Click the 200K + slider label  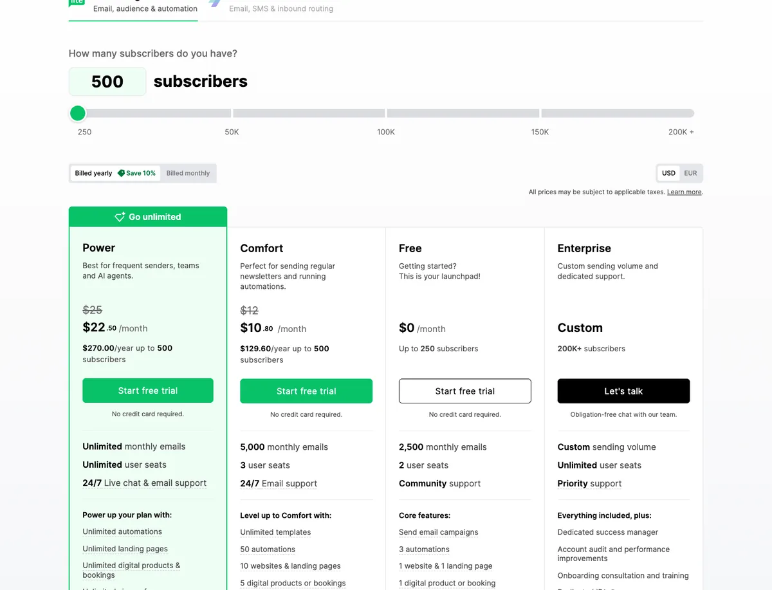pyautogui.click(x=681, y=132)
